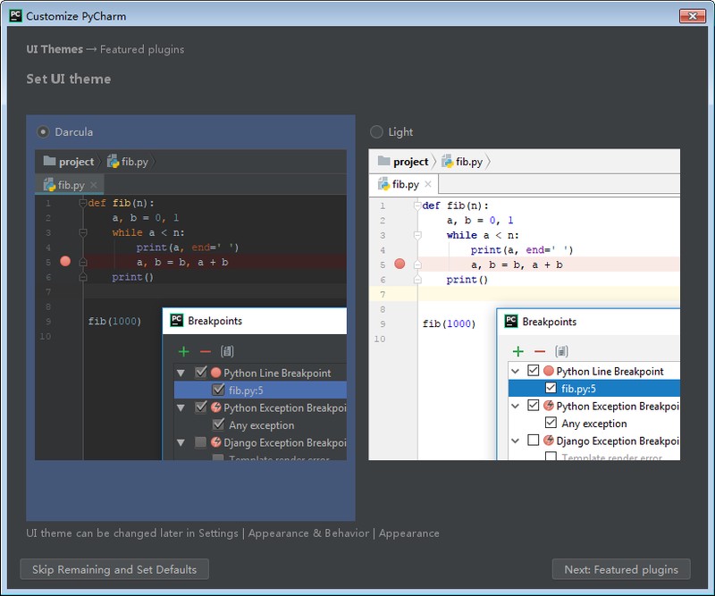Image resolution: width=715 pixels, height=596 pixels.
Task: Click the red breakpoint dot in Light preview
Action: (400, 264)
